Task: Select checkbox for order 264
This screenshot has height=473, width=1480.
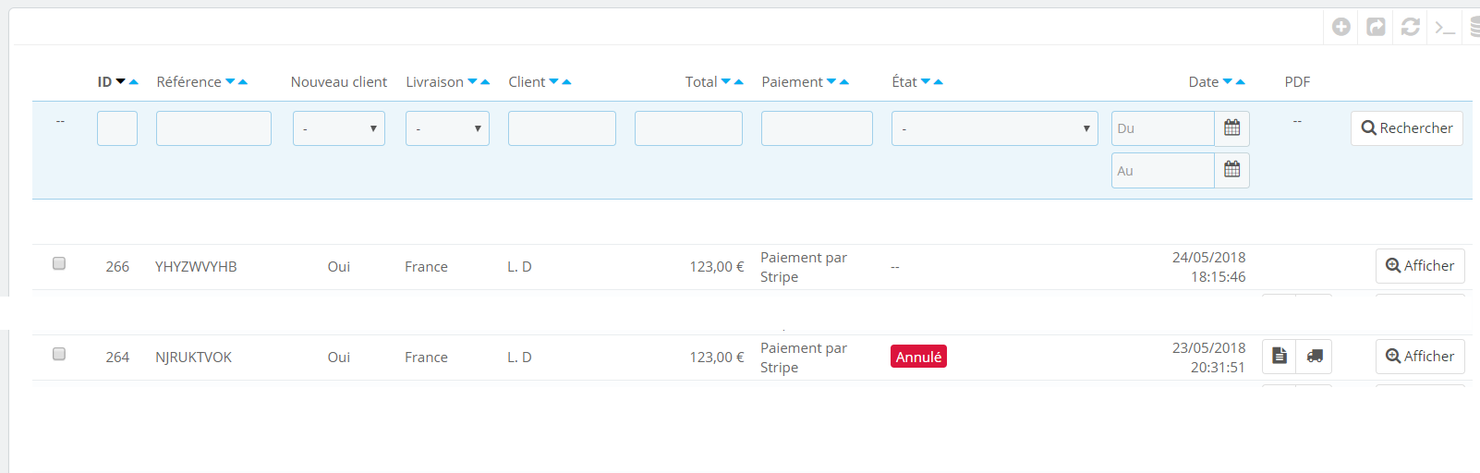Action: [x=59, y=354]
